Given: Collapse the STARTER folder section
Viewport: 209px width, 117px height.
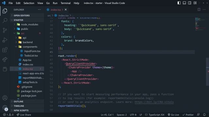Looking at the screenshot, I should pyautogui.click(x=27, y=20).
